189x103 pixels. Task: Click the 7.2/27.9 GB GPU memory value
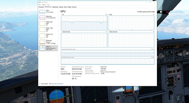tap(65, 74)
